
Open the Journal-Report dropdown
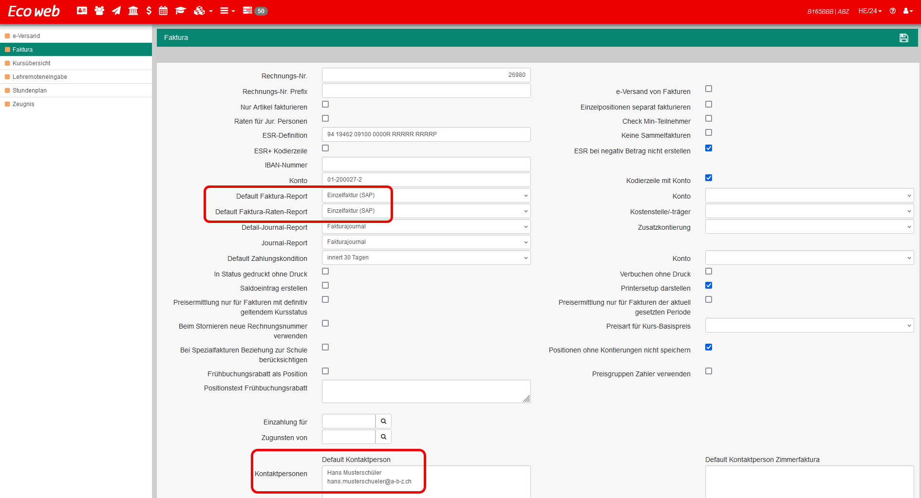pos(426,242)
